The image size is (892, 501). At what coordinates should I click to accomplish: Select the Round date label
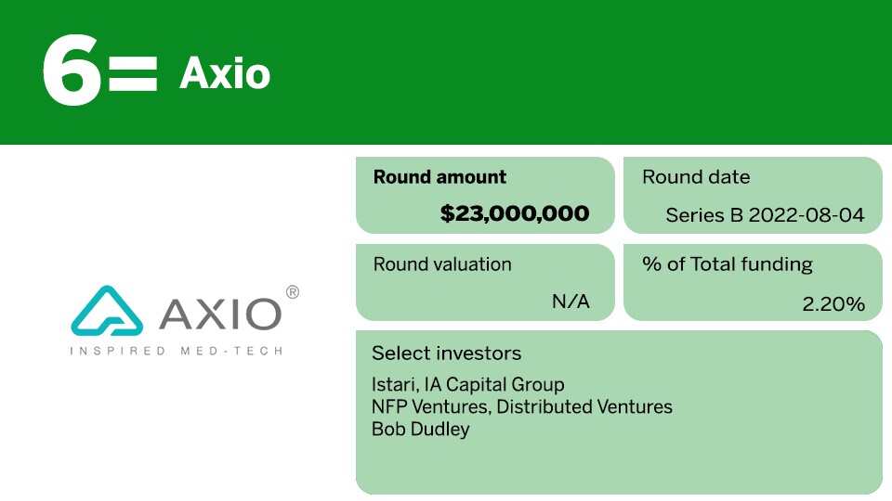(696, 177)
